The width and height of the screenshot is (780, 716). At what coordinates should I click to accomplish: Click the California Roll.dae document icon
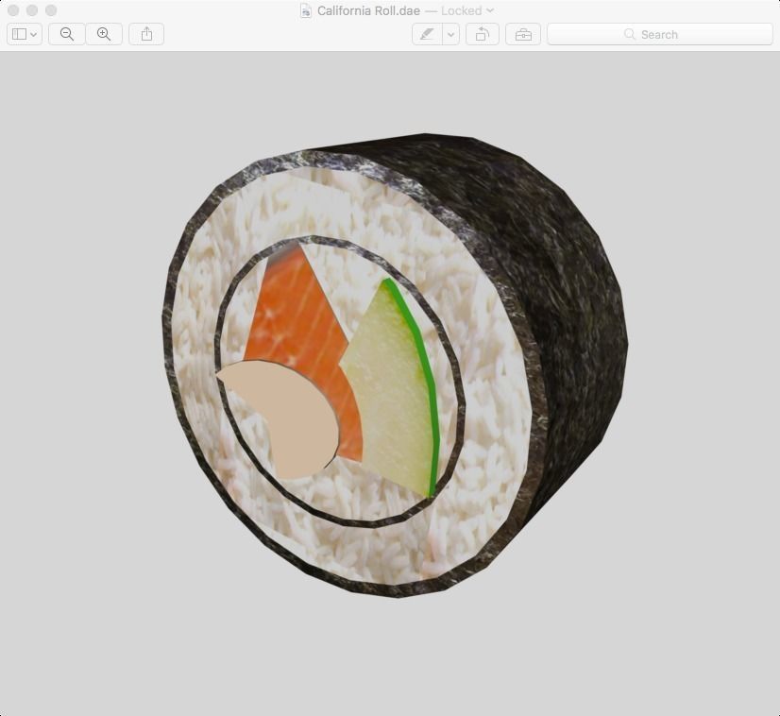306,10
